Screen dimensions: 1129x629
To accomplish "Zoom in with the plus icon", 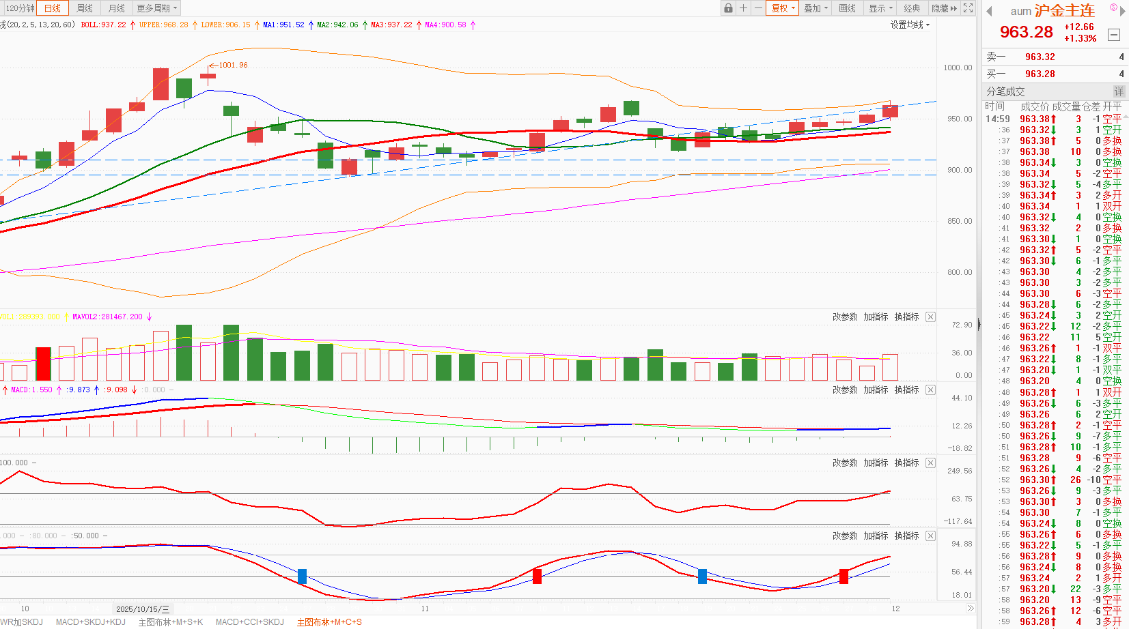I will (x=743, y=8).
